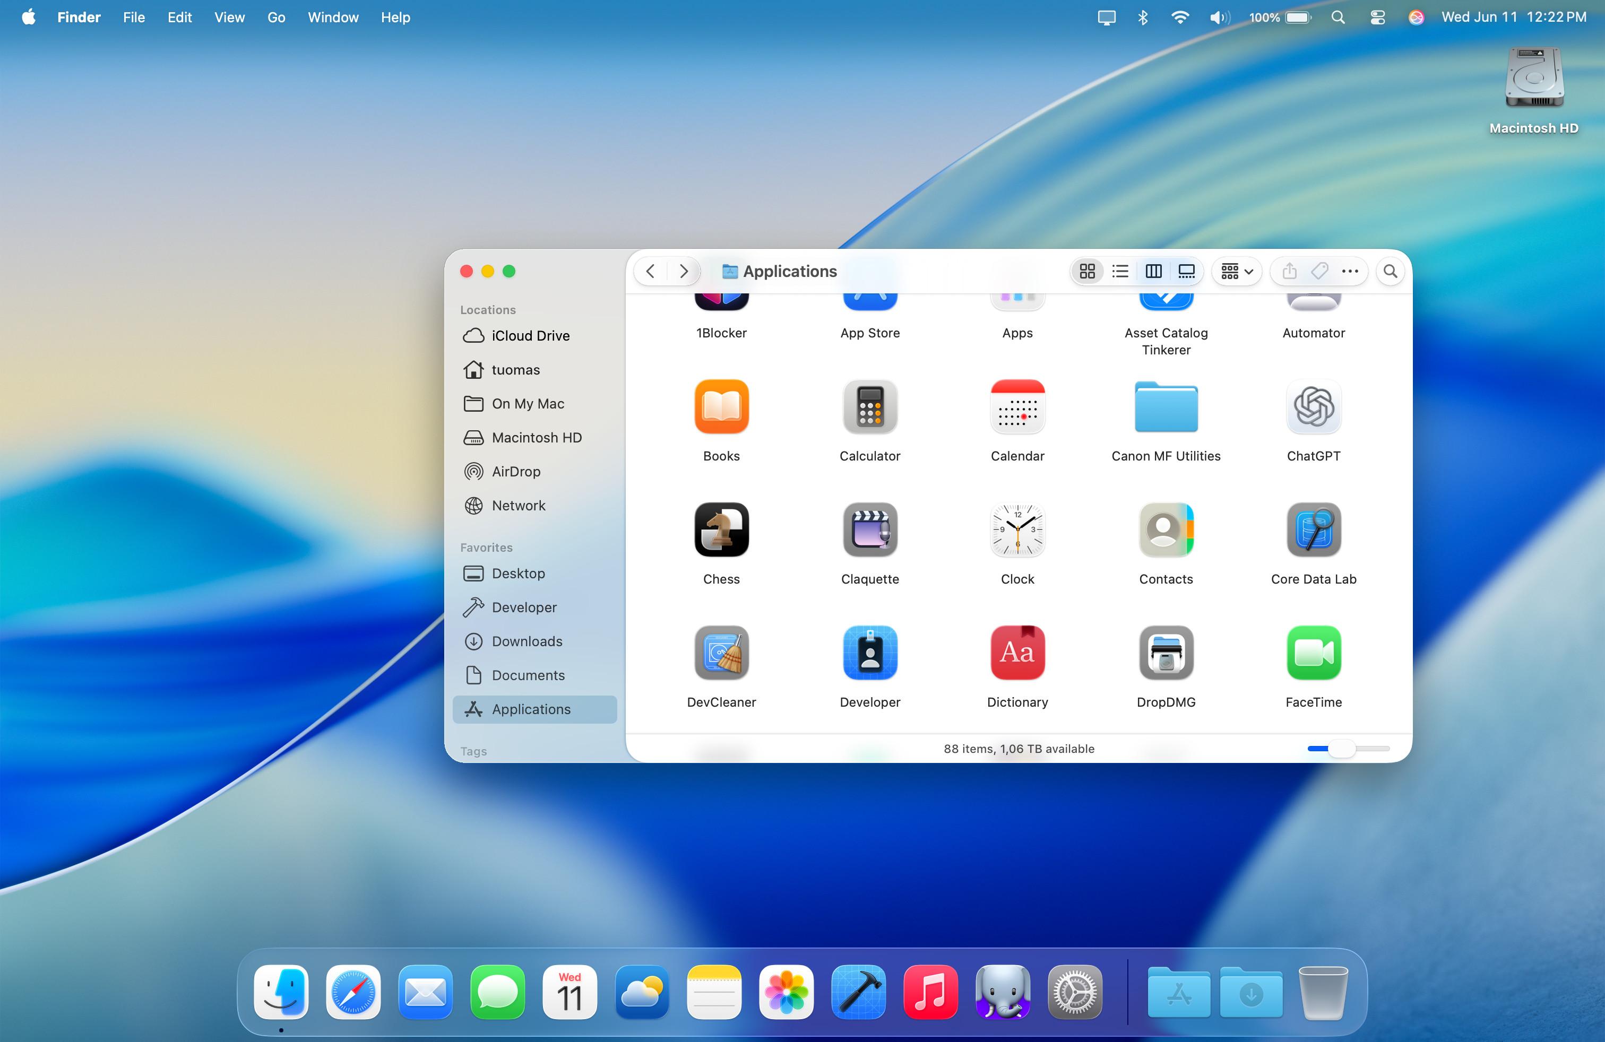Viewport: 1605px width, 1042px height.
Task: Click the Edit Tags toolbar icon
Action: [x=1319, y=271]
